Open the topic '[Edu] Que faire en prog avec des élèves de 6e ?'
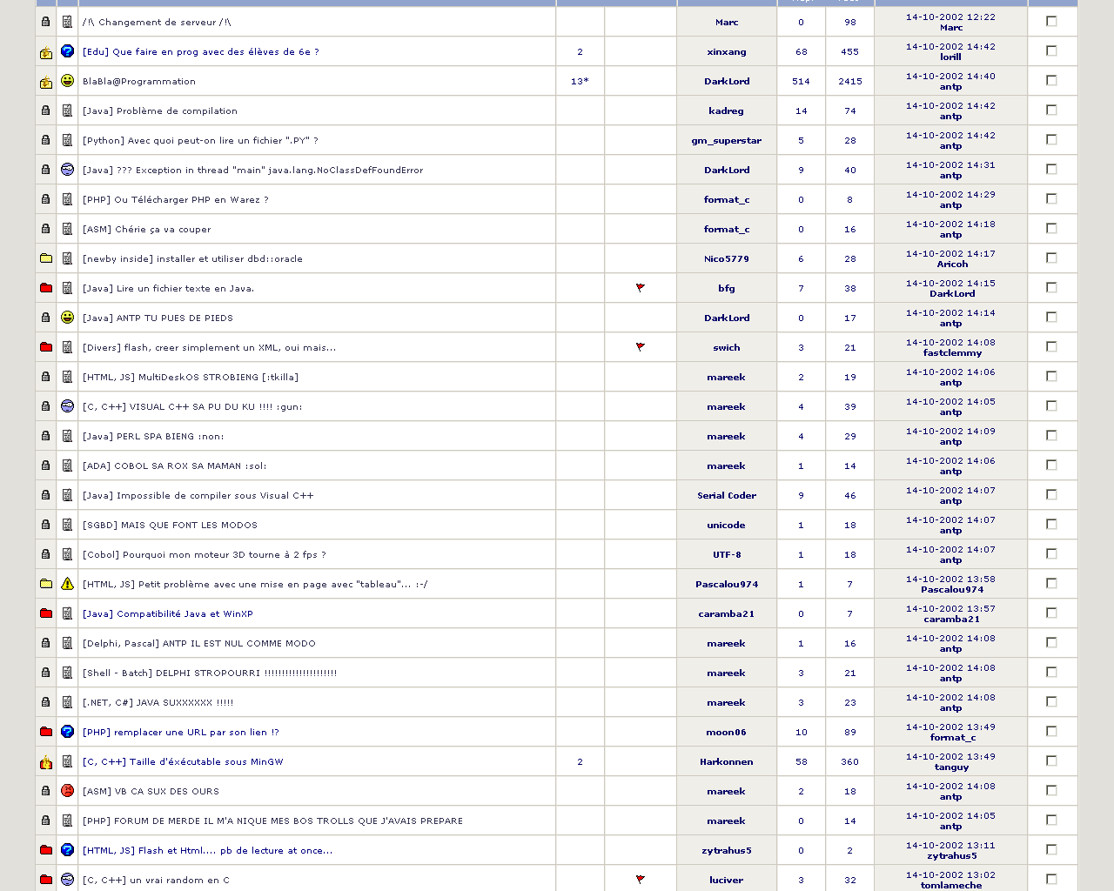Image resolution: width=1114 pixels, height=891 pixels. 200,52
